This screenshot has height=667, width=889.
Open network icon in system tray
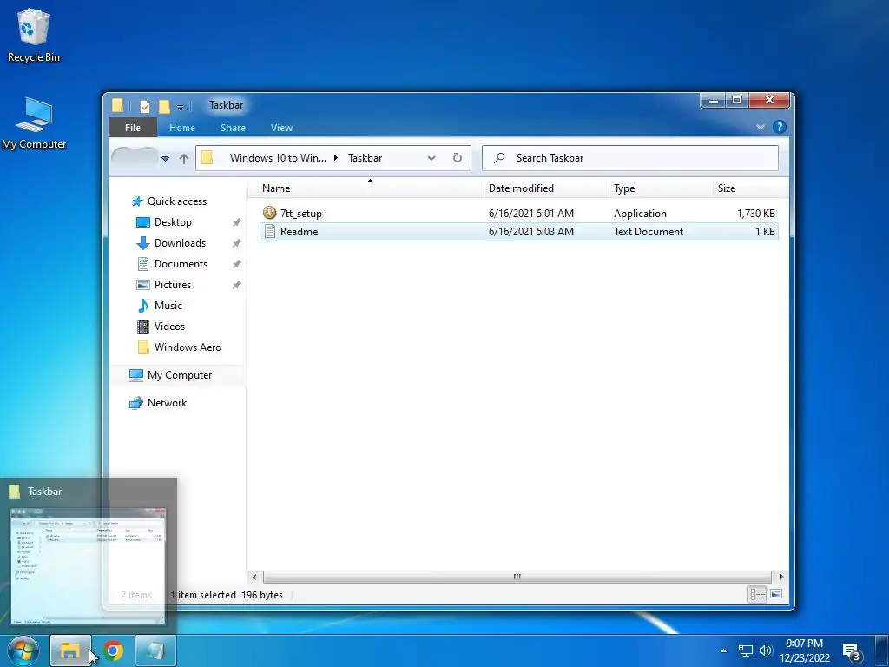tap(746, 650)
